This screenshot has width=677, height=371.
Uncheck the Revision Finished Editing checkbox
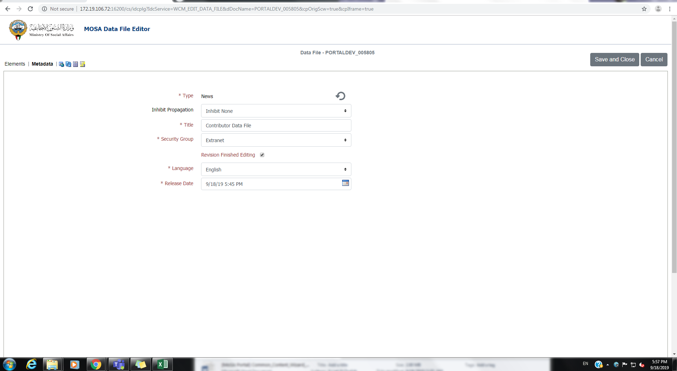(262, 155)
